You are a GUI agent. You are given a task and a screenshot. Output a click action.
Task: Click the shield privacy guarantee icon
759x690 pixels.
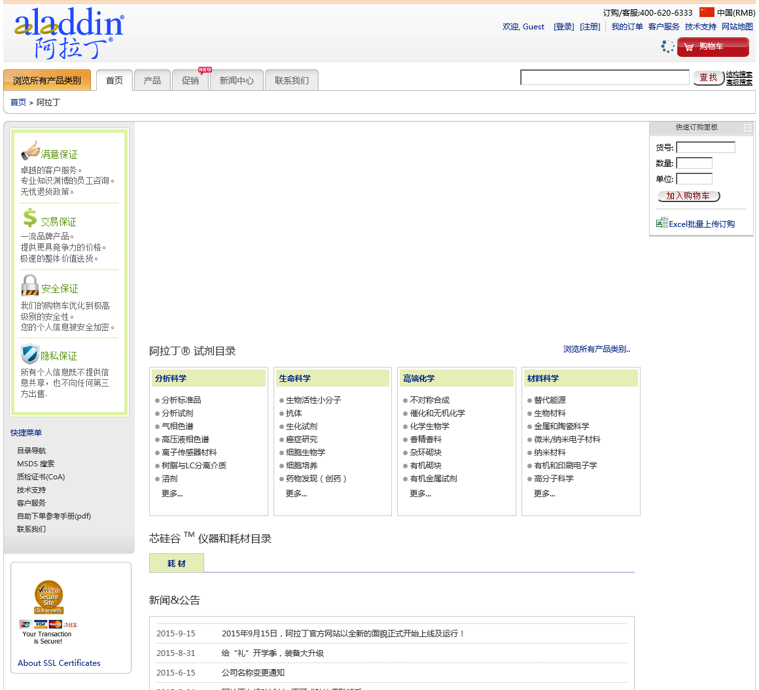(30, 354)
